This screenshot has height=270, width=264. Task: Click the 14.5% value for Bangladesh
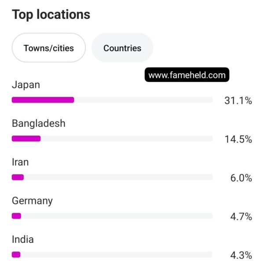238,140
